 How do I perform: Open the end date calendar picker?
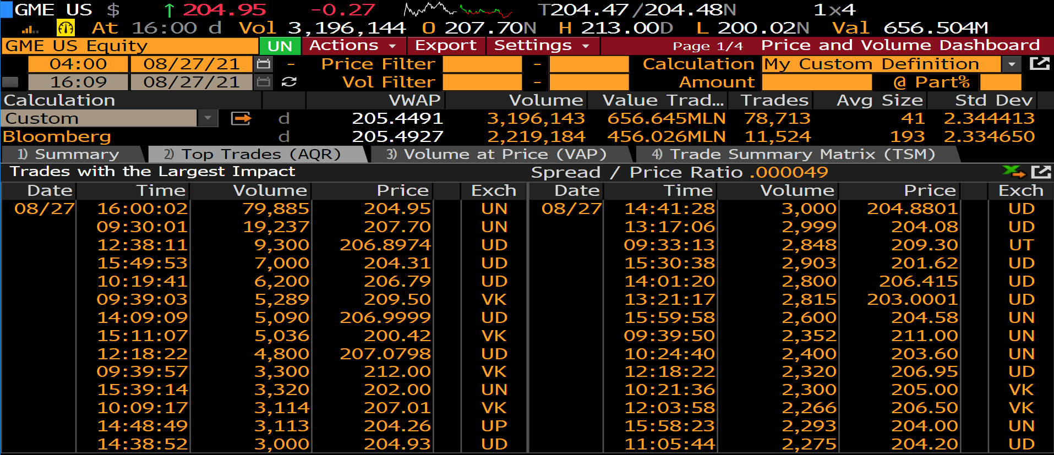(x=264, y=82)
